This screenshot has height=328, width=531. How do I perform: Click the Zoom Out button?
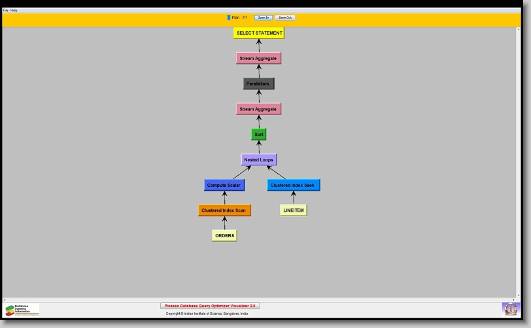tap(284, 18)
